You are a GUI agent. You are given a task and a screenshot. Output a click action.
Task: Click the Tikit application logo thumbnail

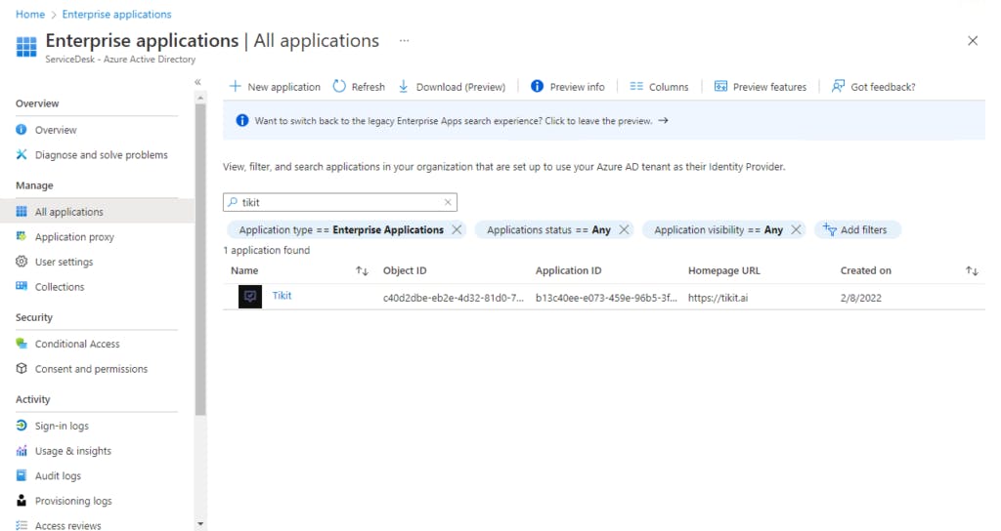pos(250,297)
